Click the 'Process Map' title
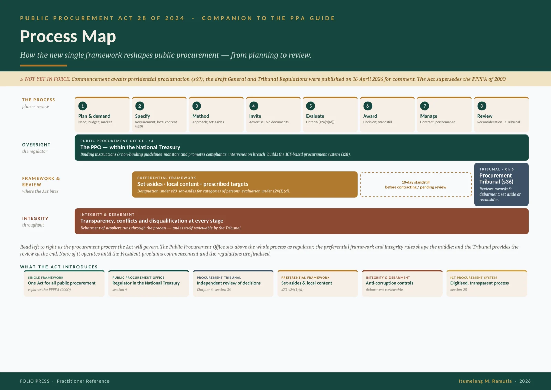Image resolution: width=551 pixels, height=390 pixels. [x=68, y=36]
